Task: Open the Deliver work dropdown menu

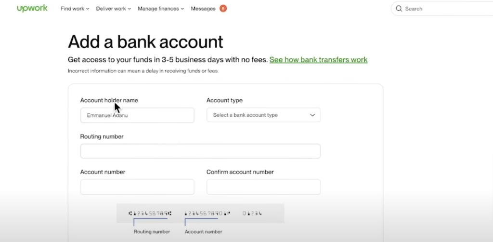Action: point(113,9)
